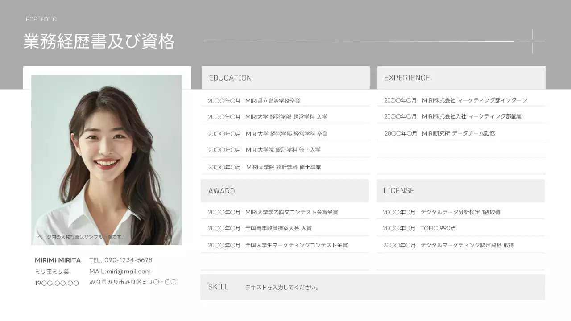
Task: Select the LICENSE section heading
Action: 398,190
